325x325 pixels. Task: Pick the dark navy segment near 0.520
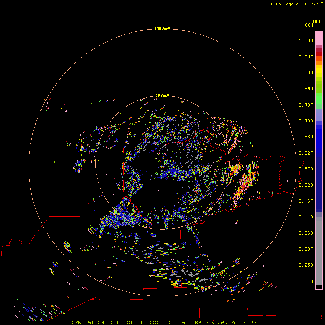point(319,183)
